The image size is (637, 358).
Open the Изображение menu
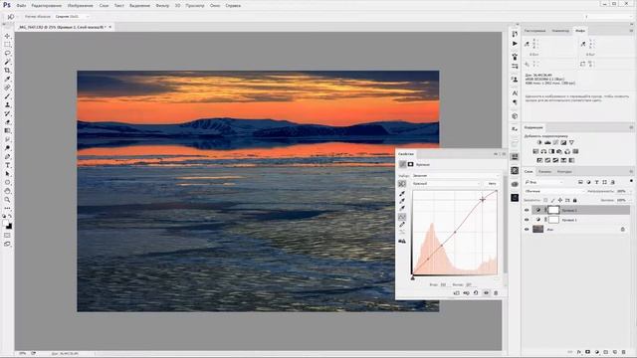pos(80,6)
